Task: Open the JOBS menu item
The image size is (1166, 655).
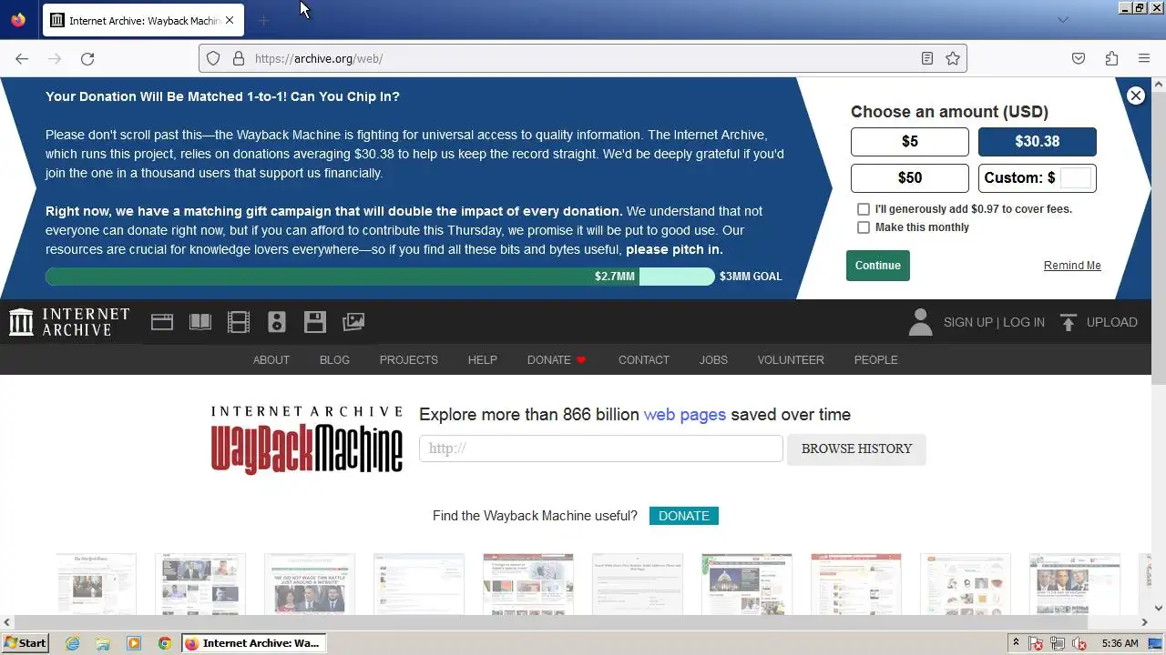Action: click(713, 360)
